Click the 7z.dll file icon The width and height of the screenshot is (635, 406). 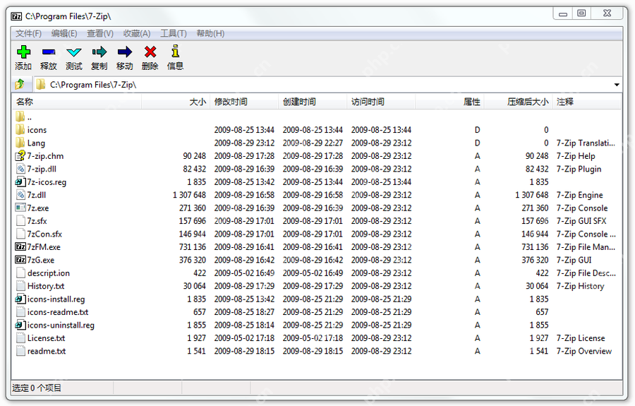(x=20, y=195)
